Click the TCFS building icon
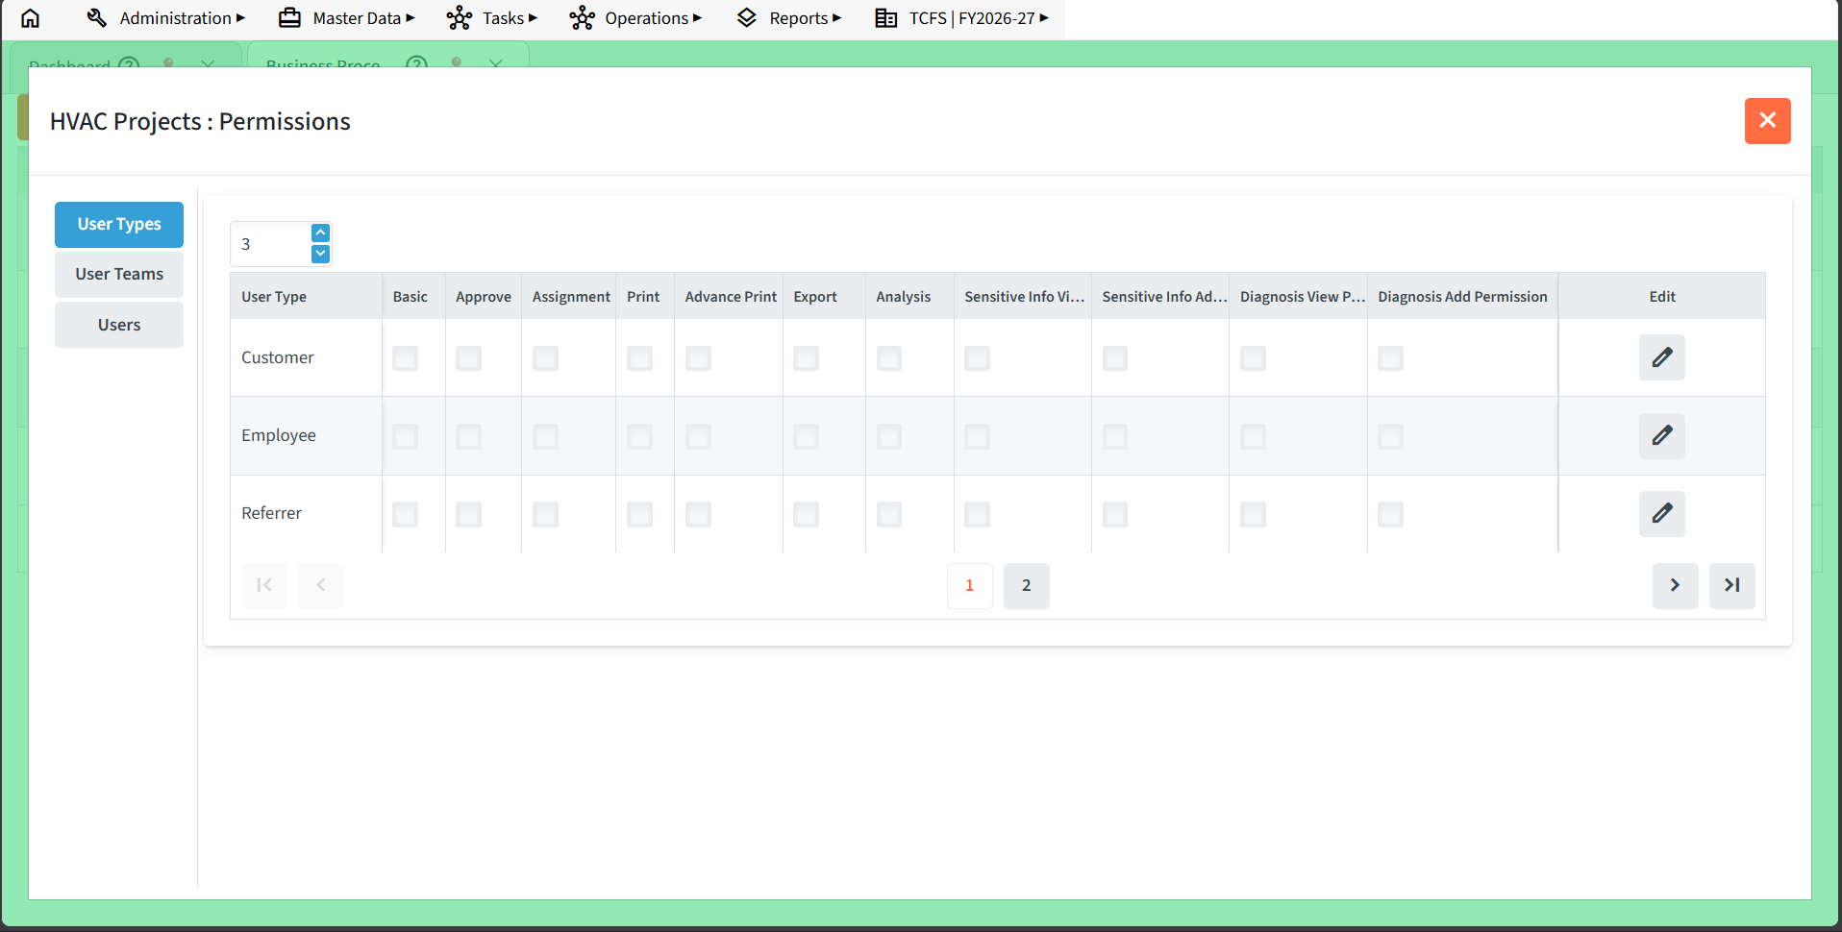This screenshot has height=932, width=1842. point(886,18)
